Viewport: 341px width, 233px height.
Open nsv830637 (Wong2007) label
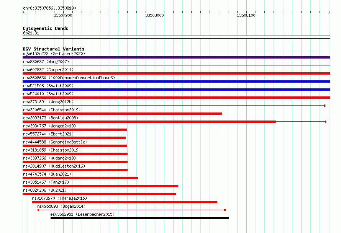click(x=46, y=62)
